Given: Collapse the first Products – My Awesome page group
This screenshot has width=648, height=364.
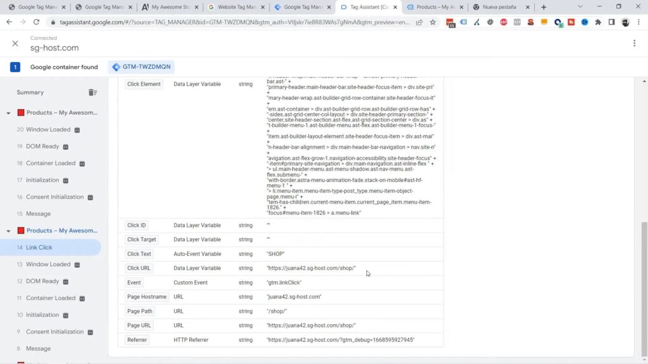Looking at the screenshot, I should point(8,113).
